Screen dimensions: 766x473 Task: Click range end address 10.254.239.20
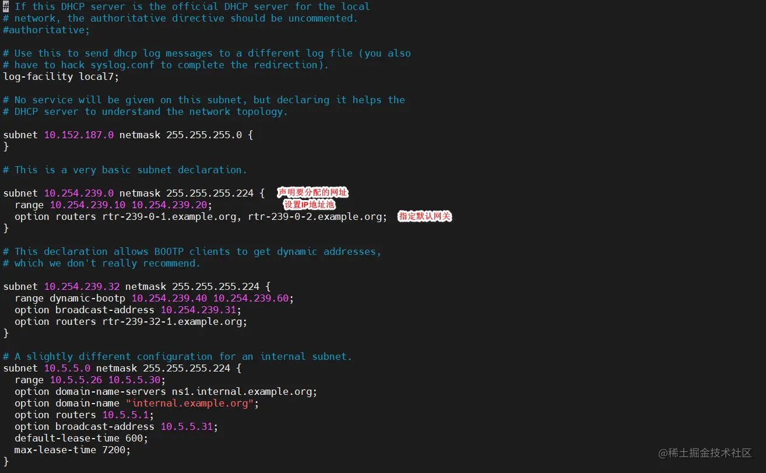[x=169, y=205]
